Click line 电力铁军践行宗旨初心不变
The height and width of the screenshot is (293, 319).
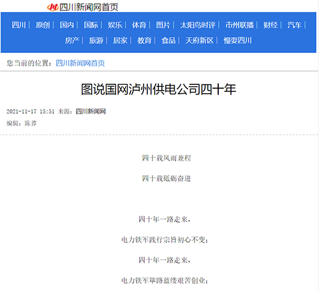tap(163, 240)
